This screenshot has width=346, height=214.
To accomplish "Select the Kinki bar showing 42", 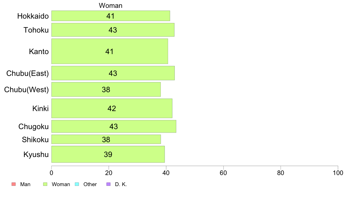I will point(112,108).
